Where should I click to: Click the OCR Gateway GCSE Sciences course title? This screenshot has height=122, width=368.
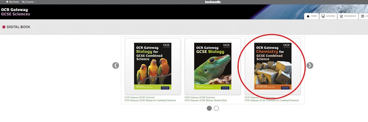coord(16,12)
